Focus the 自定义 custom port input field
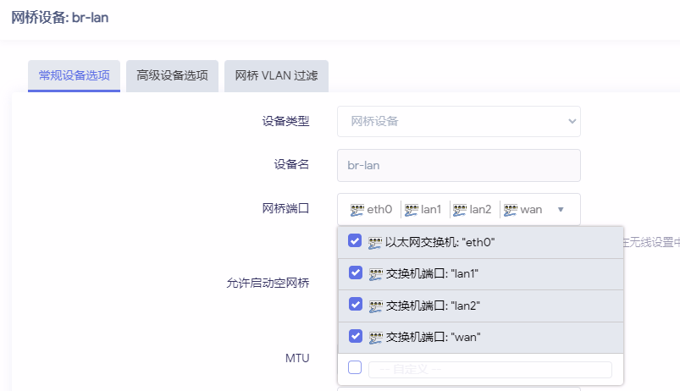 click(489, 370)
